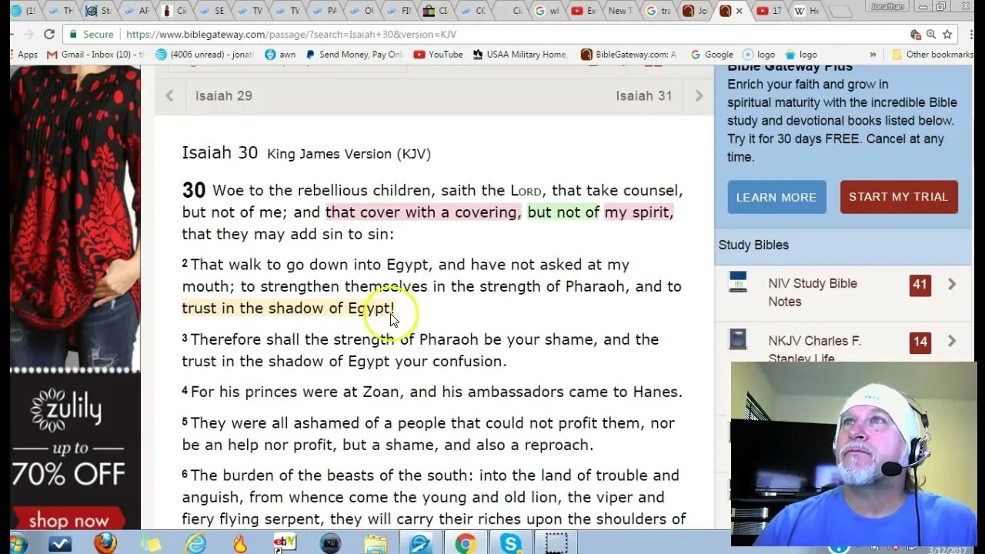Open the USAA Military Home bookmark
Screen dimensions: 985x554
tap(519, 55)
